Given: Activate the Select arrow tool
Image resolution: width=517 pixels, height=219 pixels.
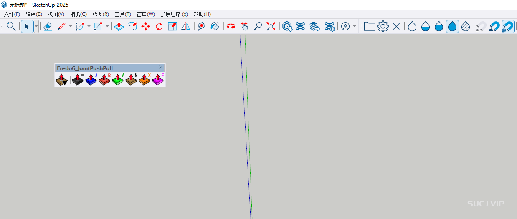Looking at the screenshot, I should pyautogui.click(x=27, y=26).
